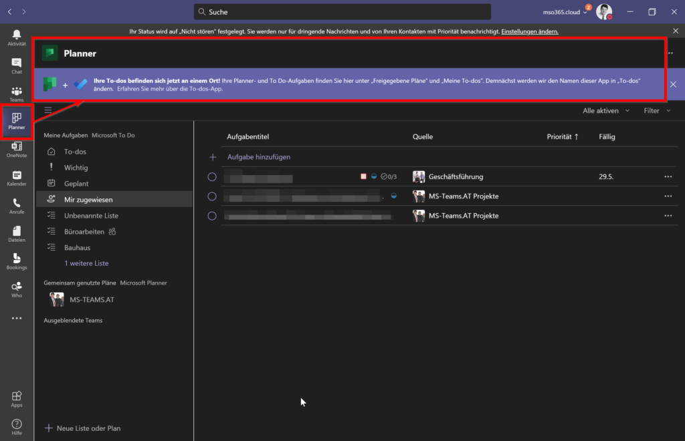Viewport: 685px width, 441px height.
Task: Follow the Einstellungen ändern link
Action: [x=530, y=31]
